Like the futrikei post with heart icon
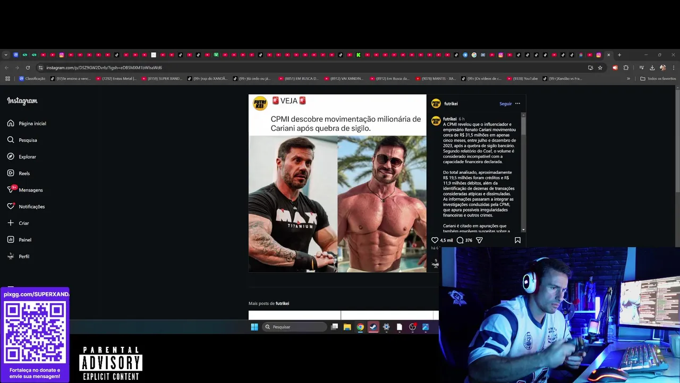The width and height of the screenshot is (680, 383). click(435, 240)
